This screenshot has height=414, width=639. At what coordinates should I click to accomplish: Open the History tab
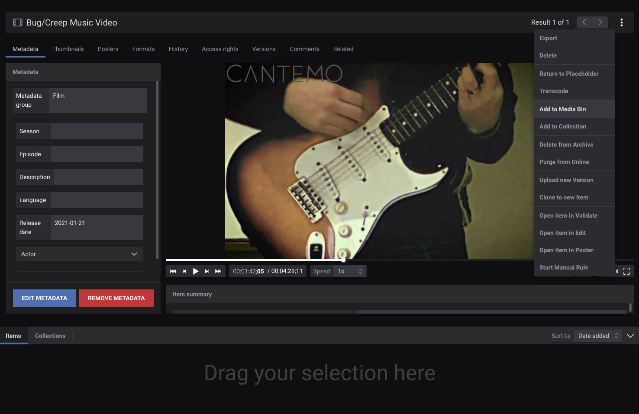[178, 49]
